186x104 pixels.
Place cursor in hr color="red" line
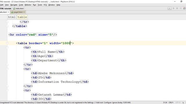(x=33, y=35)
